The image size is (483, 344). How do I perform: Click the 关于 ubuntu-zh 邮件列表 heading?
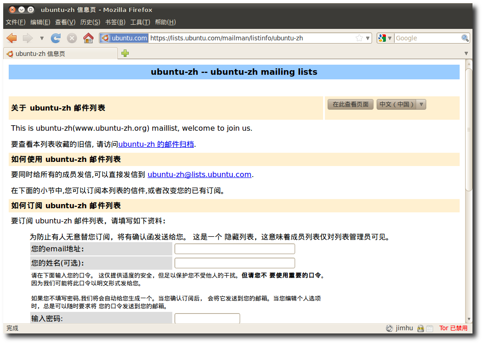pyautogui.click(x=58, y=108)
